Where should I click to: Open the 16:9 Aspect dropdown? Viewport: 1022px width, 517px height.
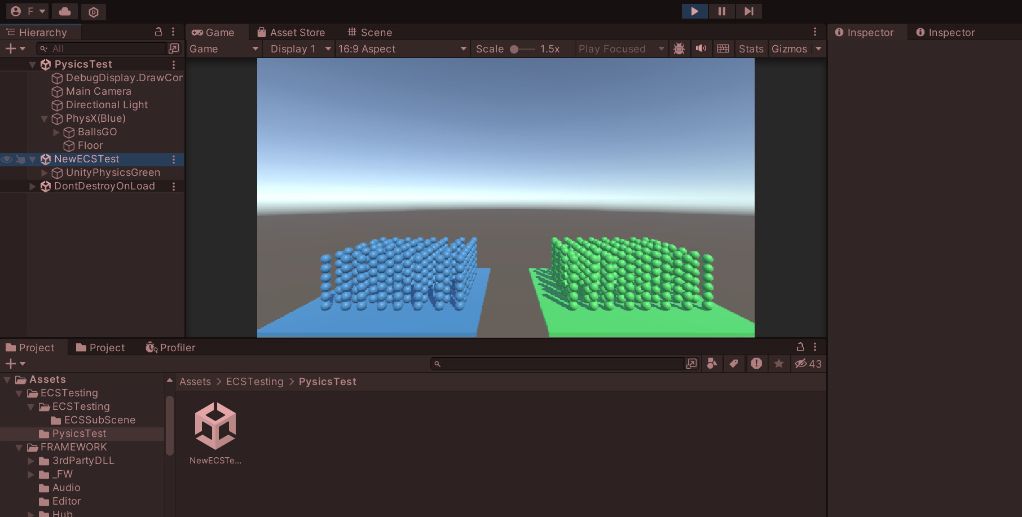coord(402,48)
